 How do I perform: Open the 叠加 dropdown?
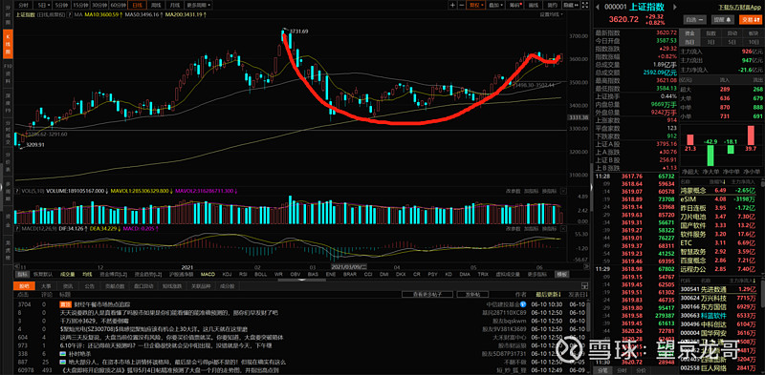tap(495, 5)
